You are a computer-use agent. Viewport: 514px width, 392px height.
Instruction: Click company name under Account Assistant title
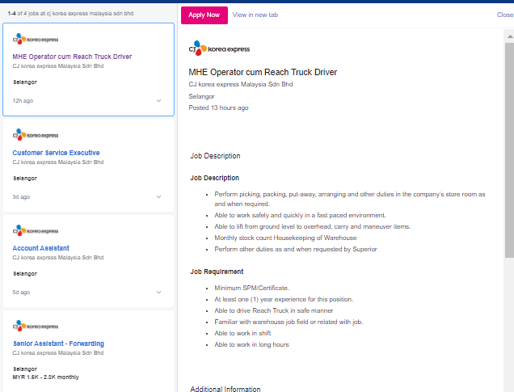58,257
